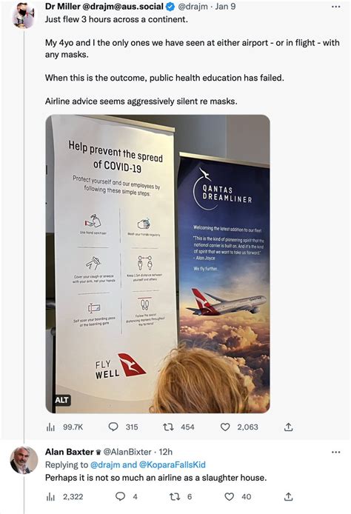This screenshot has width=351, height=514.
Task: Open Dr Miller's profile avatar
Action: (x=23, y=15)
